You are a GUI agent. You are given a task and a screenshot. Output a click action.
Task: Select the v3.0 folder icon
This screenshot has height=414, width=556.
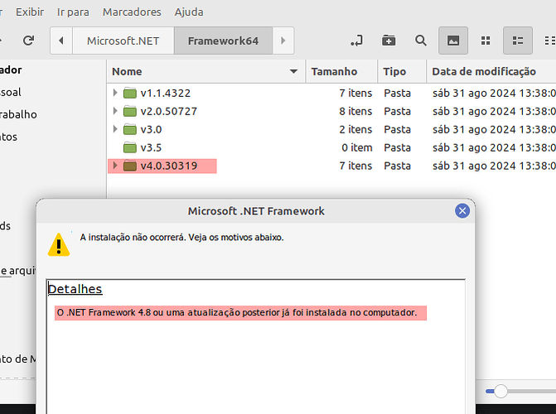coord(130,129)
